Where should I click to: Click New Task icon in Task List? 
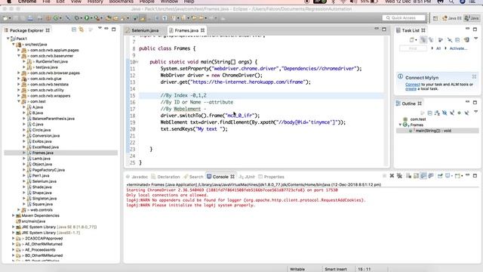coord(412,40)
